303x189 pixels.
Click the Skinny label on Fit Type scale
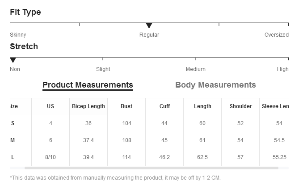tap(18, 35)
